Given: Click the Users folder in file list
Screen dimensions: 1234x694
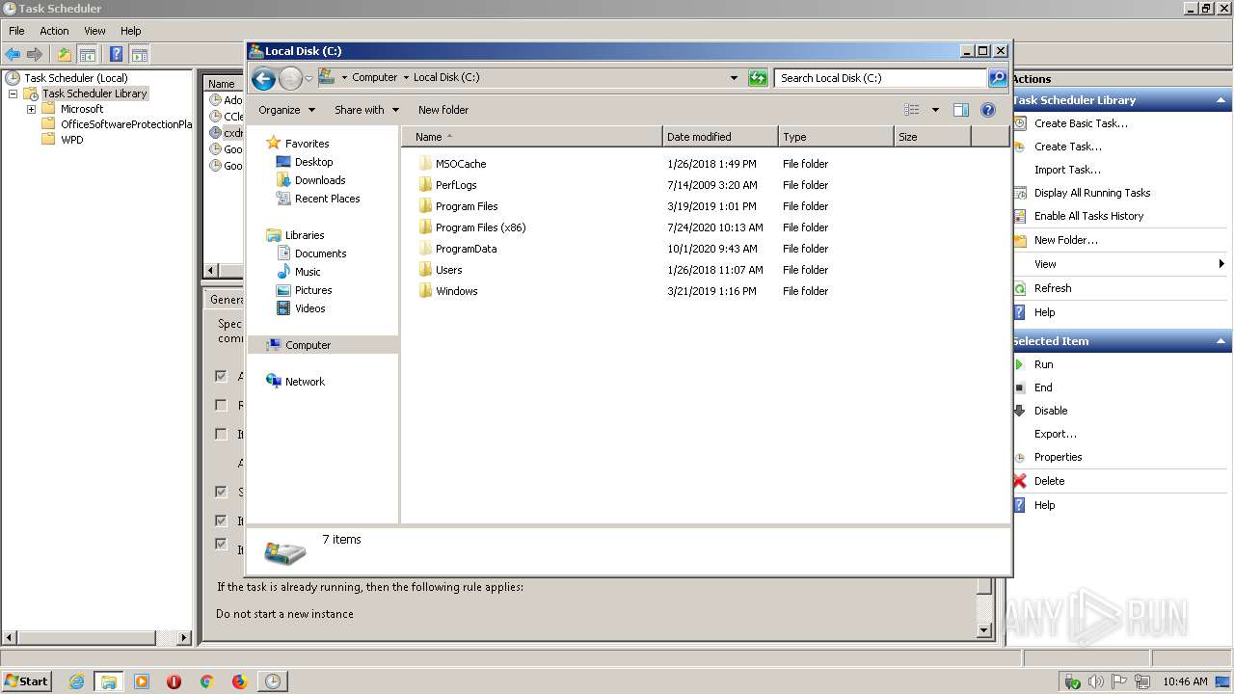Looking at the screenshot, I should (448, 270).
